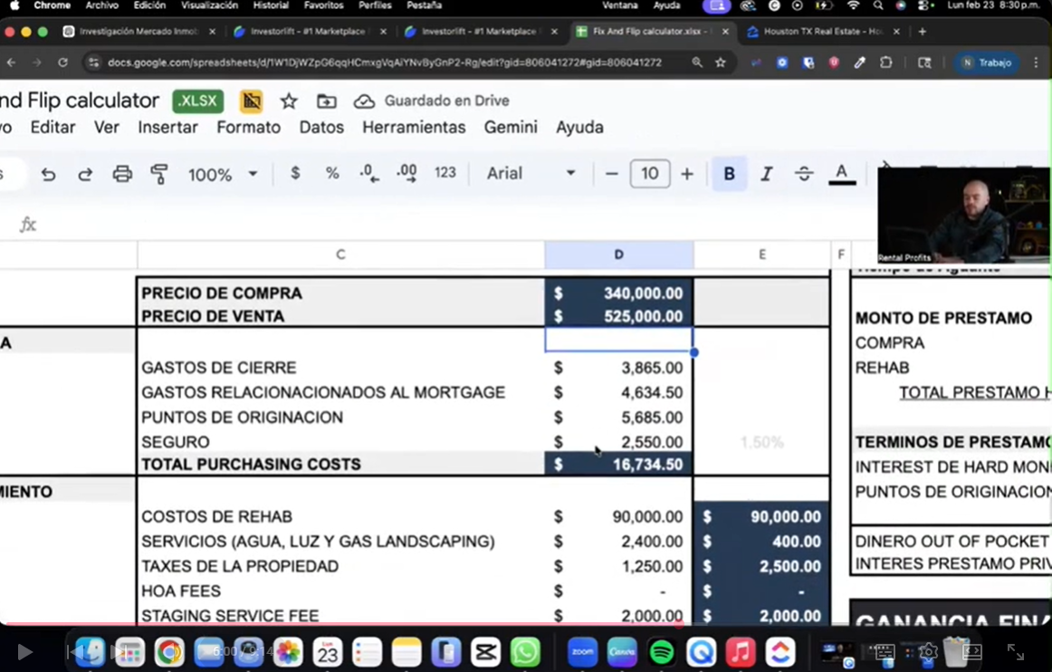Apply currency format with the $ icon
1052x672 pixels.
pyautogui.click(x=295, y=173)
